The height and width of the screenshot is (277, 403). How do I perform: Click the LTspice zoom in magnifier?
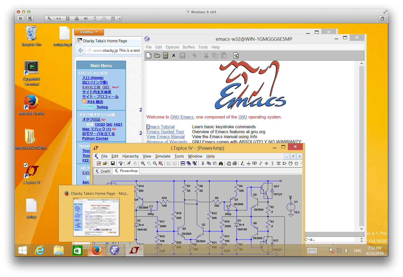(x=143, y=163)
